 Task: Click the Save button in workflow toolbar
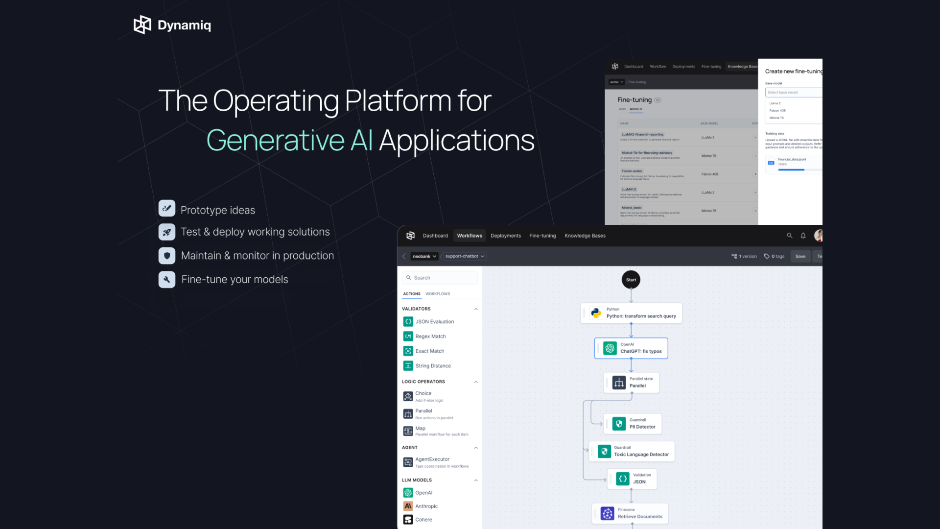800,256
